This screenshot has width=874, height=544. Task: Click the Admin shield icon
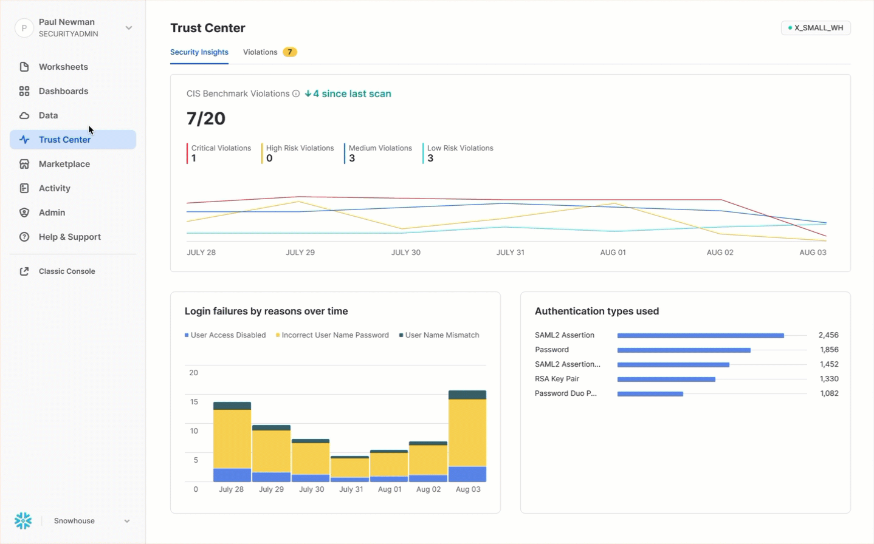point(24,212)
